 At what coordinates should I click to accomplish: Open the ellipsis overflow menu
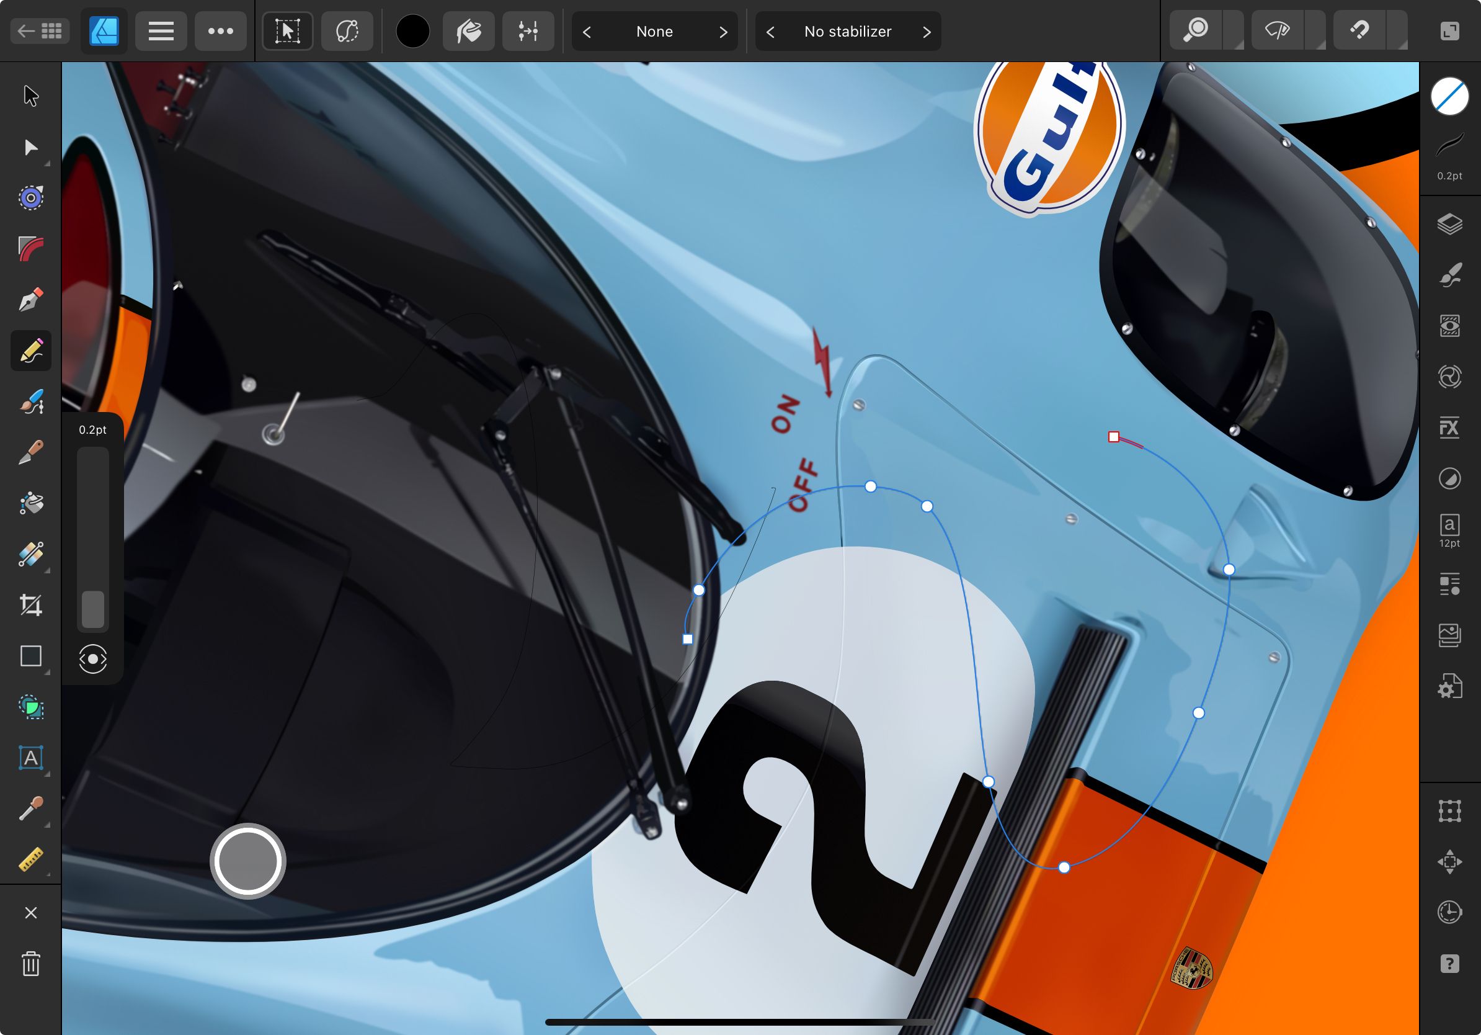click(220, 30)
